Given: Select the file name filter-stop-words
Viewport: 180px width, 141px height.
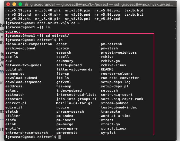Looking at the screenshot, I should pyautogui.click(x=74, y=69).
